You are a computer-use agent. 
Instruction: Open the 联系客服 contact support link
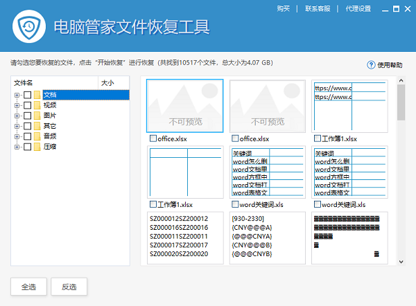point(318,9)
